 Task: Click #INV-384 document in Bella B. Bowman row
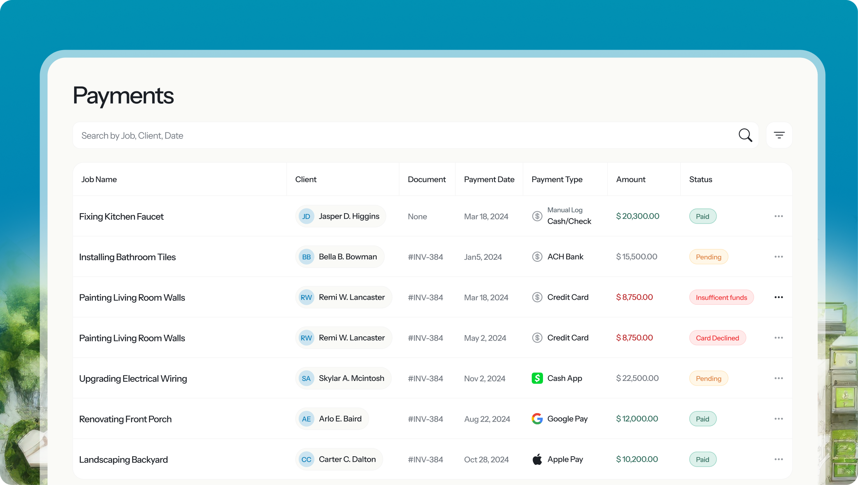point(425,257)
